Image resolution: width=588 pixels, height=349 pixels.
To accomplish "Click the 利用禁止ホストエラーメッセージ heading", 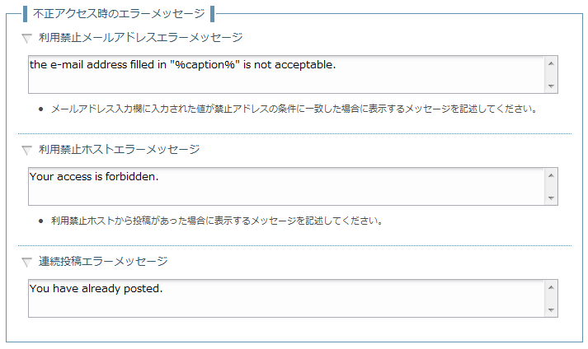I will (x=120, y=150).
